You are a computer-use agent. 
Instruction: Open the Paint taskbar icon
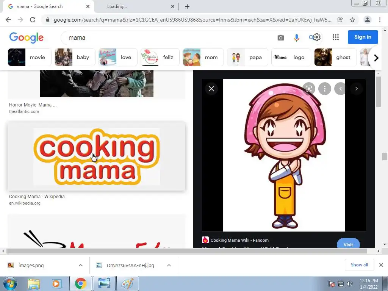[127, 283]
